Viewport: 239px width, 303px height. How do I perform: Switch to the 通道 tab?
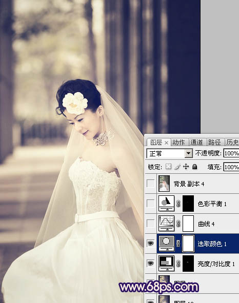click(x=196, y=143)
